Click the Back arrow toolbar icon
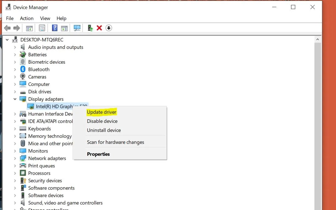The width and height of the screenshot is (336, 210). pyautogui.click(x=7, y=28)
